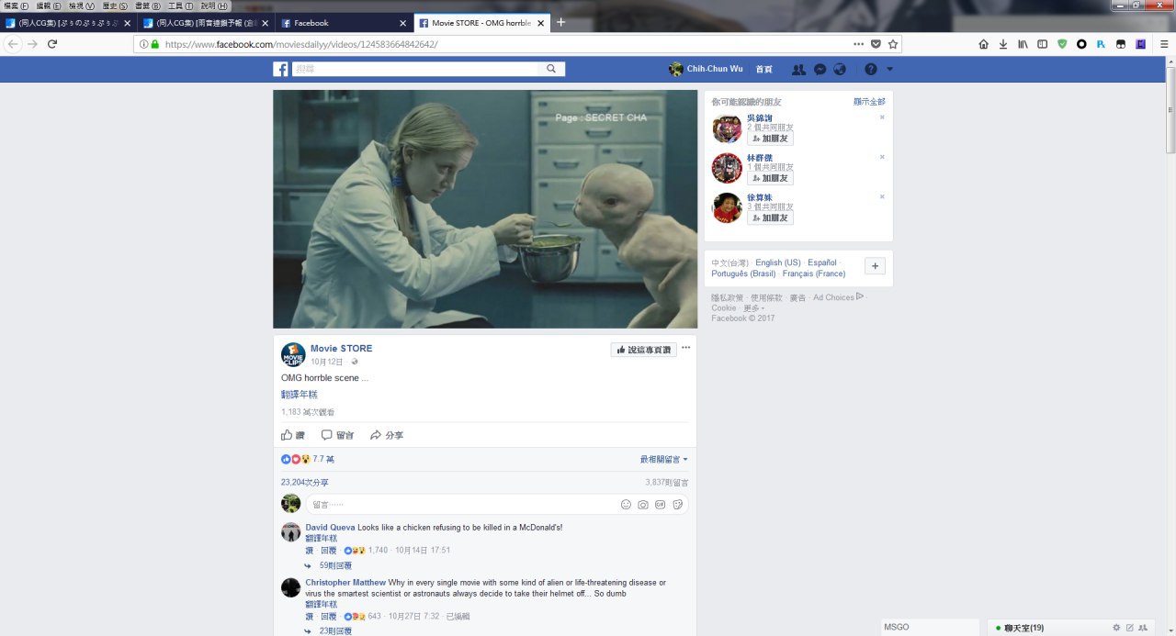Attach a photo with camera icon
The image size is (1176, 636).
point(643,505)
